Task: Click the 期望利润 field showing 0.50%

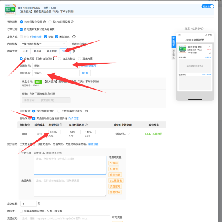Action: coord(54,132)
